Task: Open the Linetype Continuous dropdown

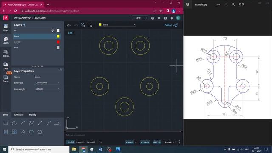Action: click(x=47, y=83)
